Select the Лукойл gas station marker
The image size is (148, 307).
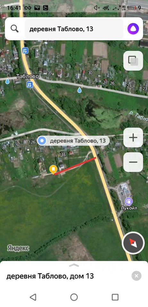point(129,201)
